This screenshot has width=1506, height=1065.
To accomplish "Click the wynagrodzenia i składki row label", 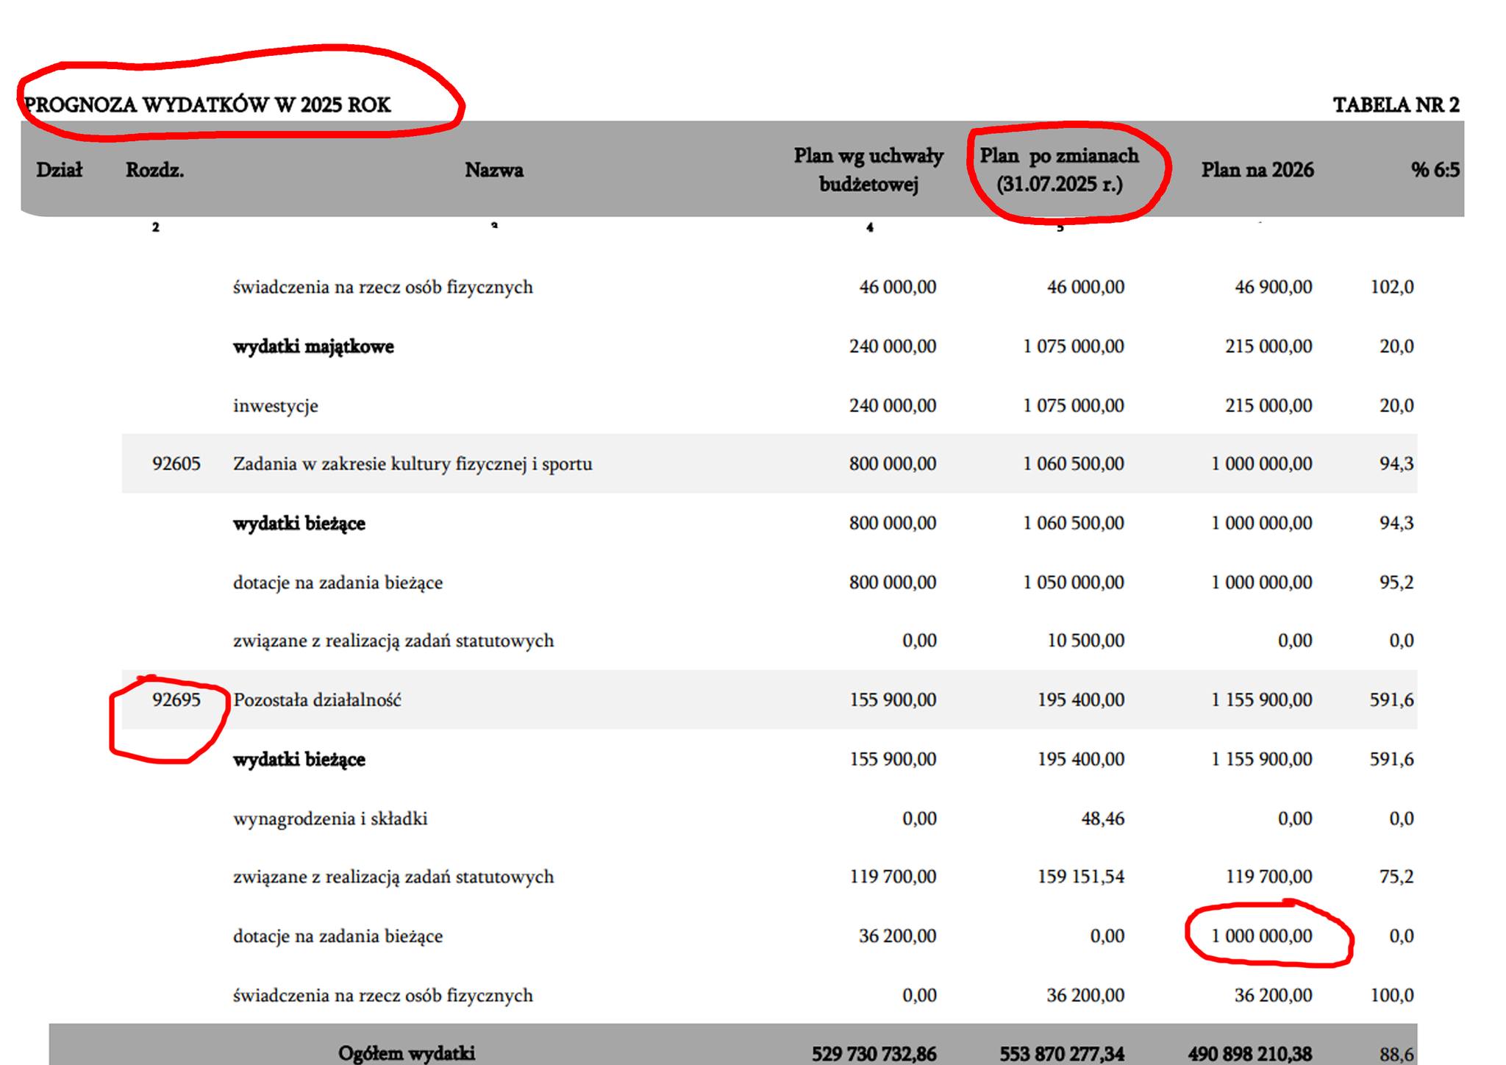I will point(330,819).
